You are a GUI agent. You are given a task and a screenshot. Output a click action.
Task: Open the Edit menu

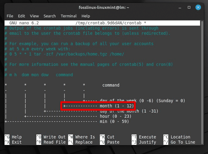point(21,16)
